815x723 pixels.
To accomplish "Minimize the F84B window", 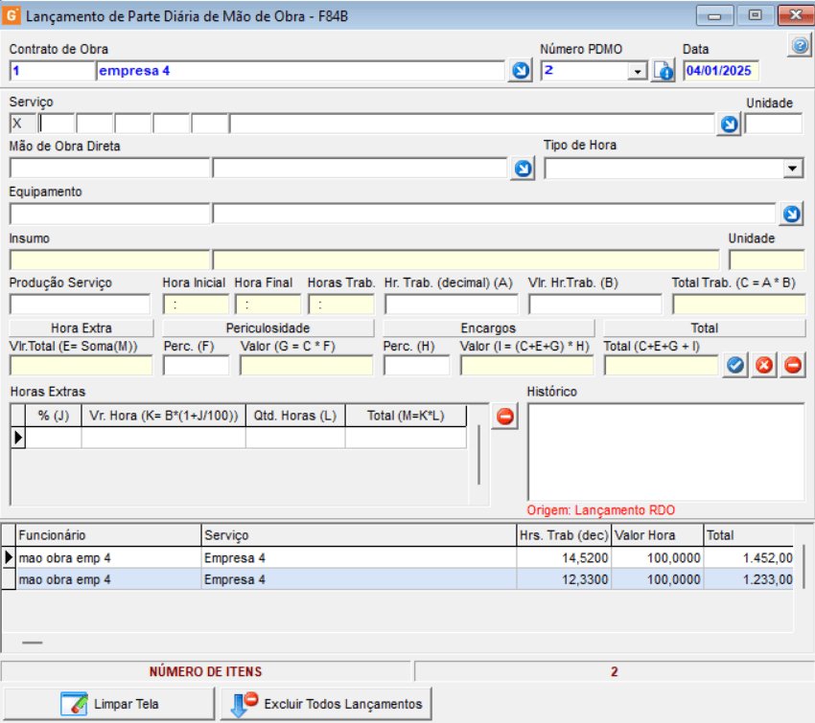I will tap(714, 16).
